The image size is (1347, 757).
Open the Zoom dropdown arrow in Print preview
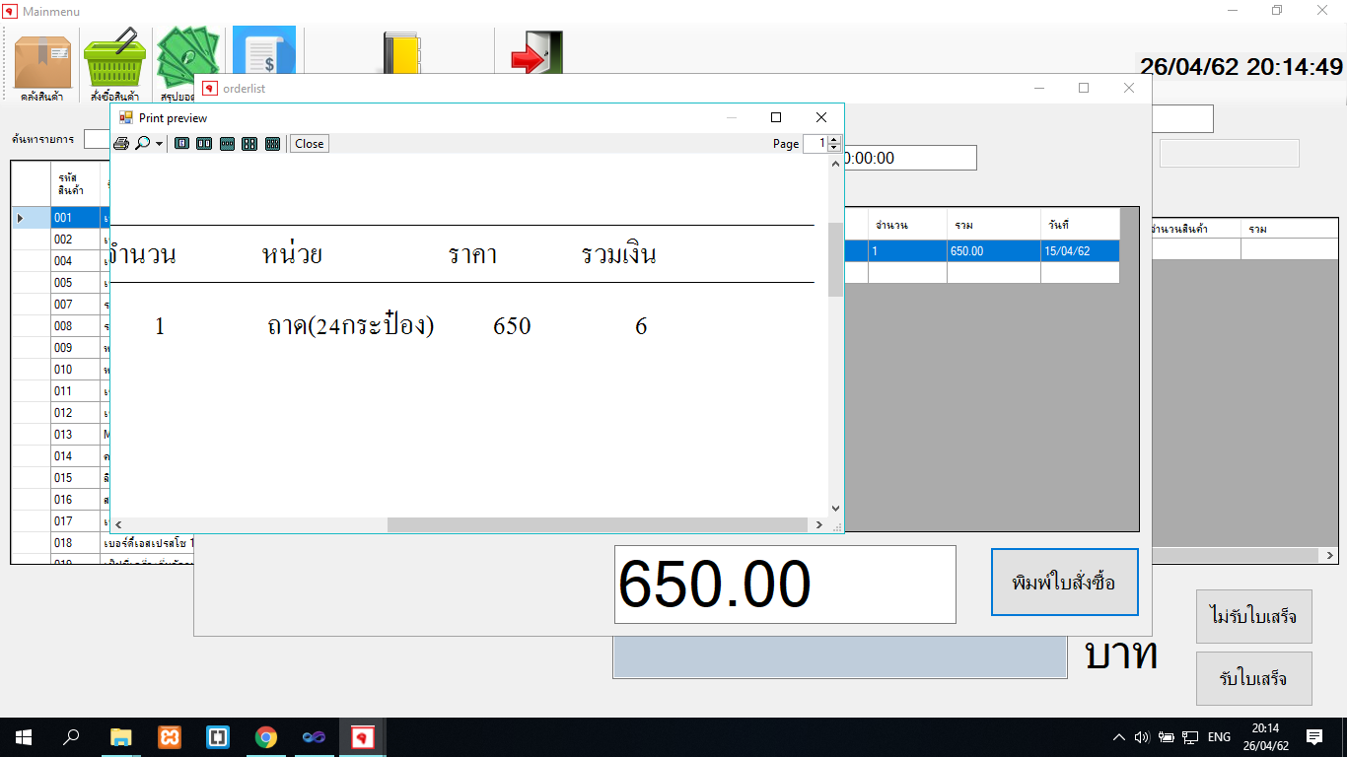click(x=159, y=144)
